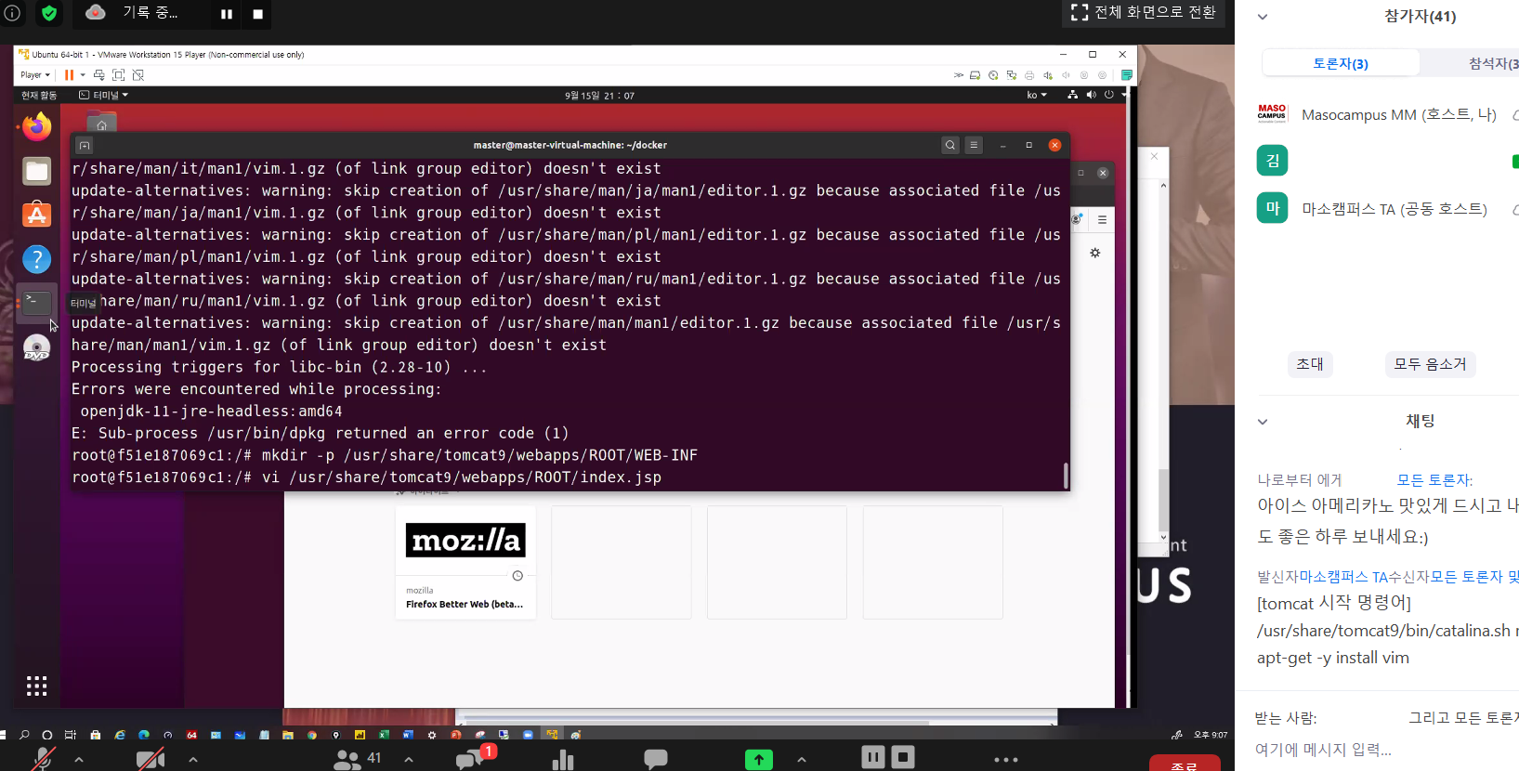Image resolution: width=1519 pixels, height=771 pixels.
Task: Click the chat message input field
Action: click(x=1375, y=750)
